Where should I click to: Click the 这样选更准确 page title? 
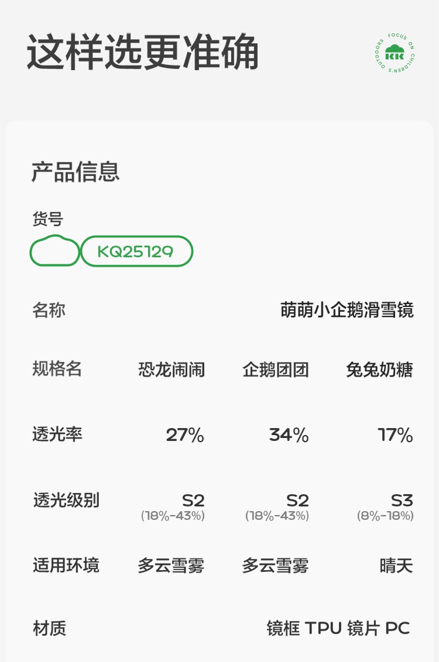tap(143, 53)
